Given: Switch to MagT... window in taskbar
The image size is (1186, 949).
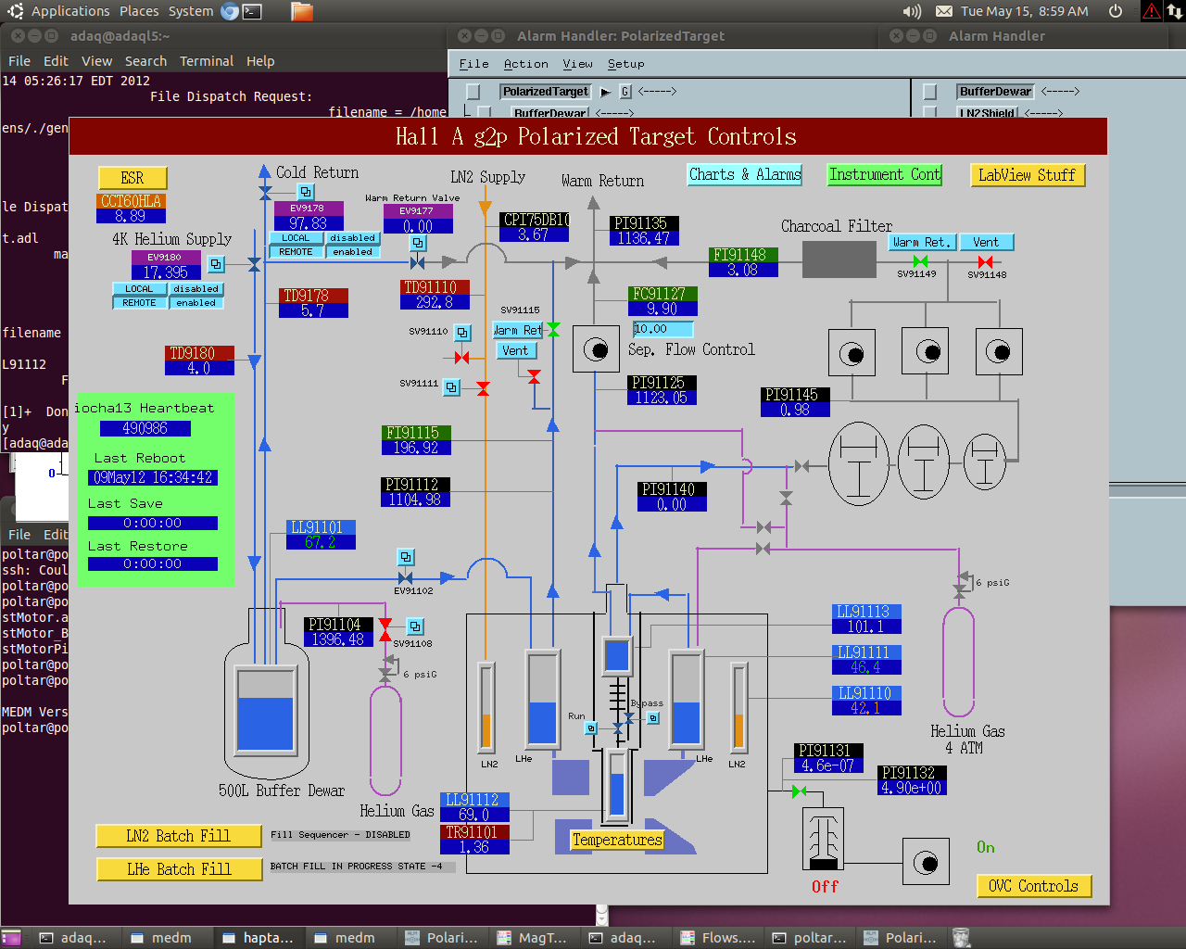Looking at the screenshot, I should click(x=536, y=938).
